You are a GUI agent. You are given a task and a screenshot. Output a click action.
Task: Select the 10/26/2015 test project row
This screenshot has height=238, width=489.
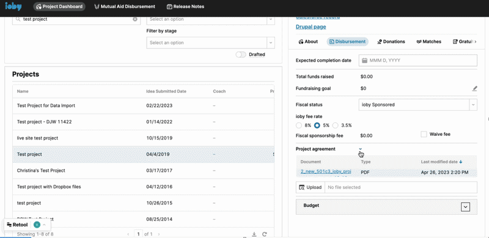(143, 203)
